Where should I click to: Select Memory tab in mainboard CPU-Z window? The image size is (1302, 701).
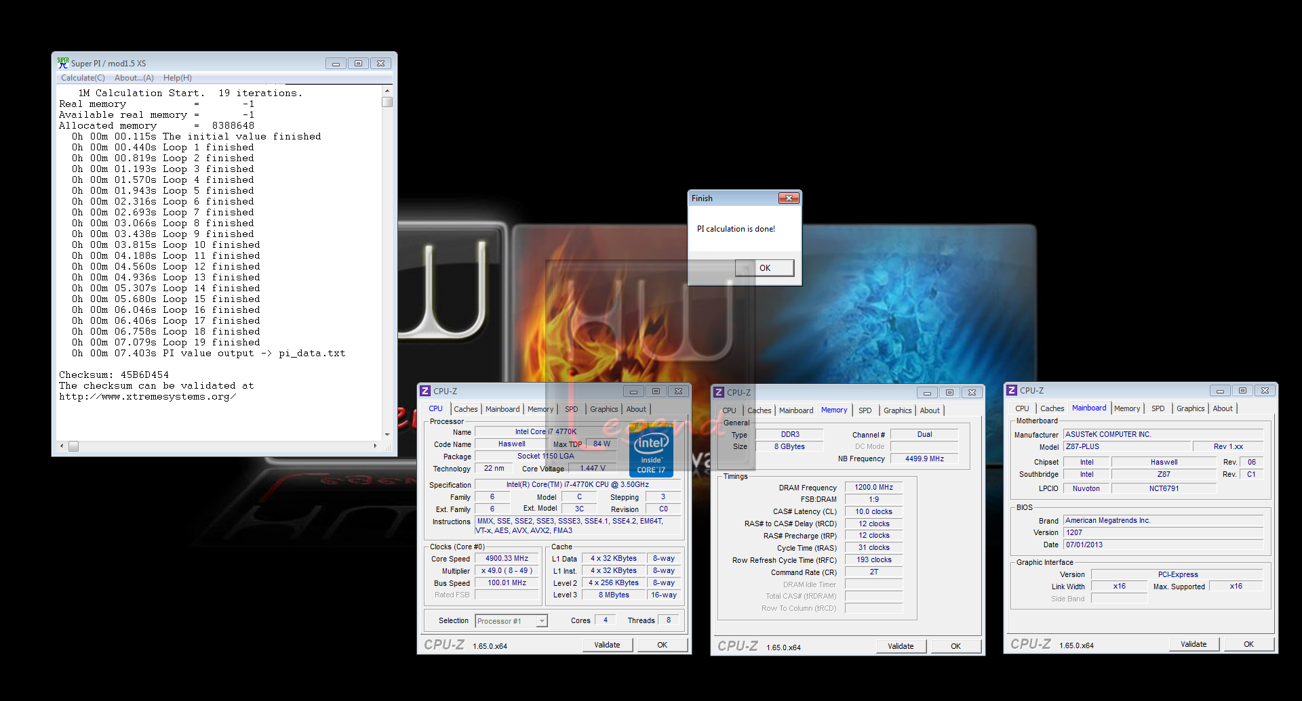1127,408
